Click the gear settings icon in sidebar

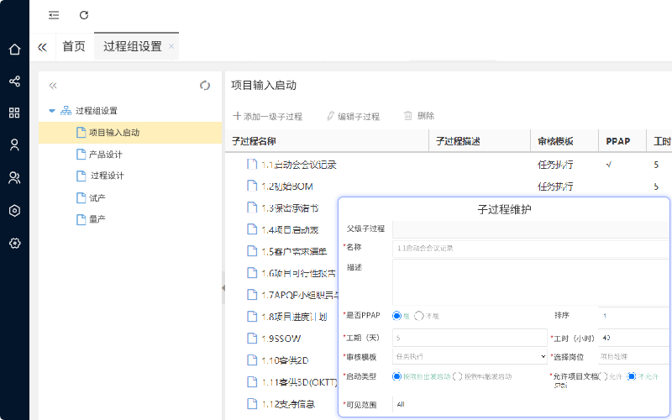coord(14,243)
